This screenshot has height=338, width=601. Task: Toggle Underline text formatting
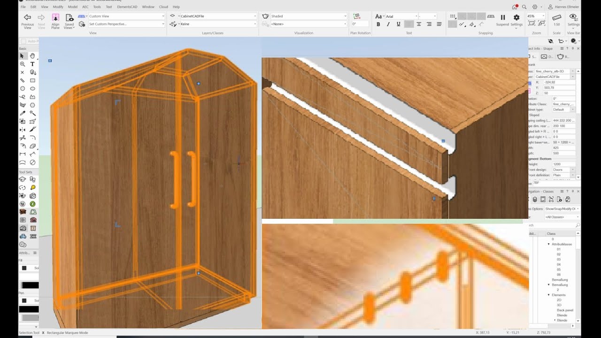(x=399, y=24)
